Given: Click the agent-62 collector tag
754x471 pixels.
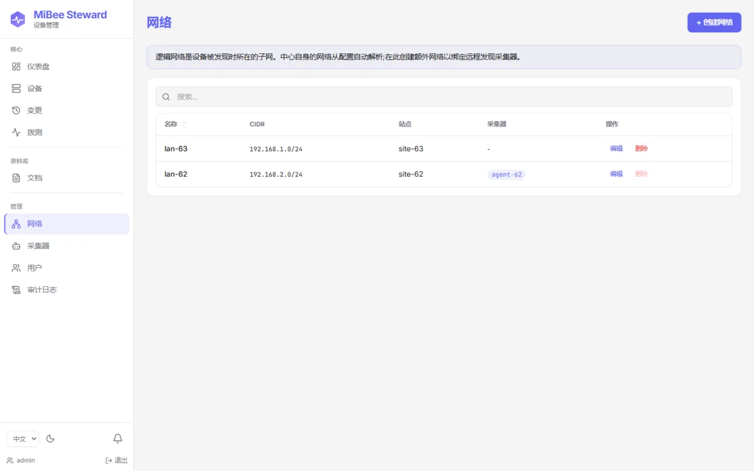Looking at the screenshot, I should point(506,175).
